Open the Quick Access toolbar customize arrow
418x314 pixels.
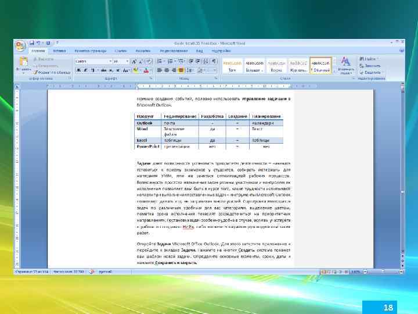click(x=57, y=42)
